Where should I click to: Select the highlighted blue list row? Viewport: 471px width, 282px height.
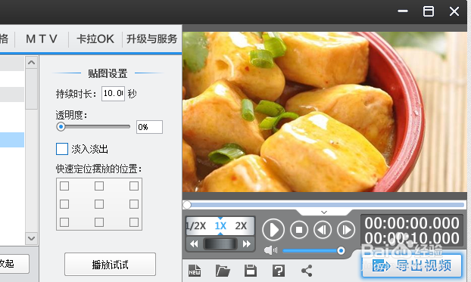tap(12, 140)
